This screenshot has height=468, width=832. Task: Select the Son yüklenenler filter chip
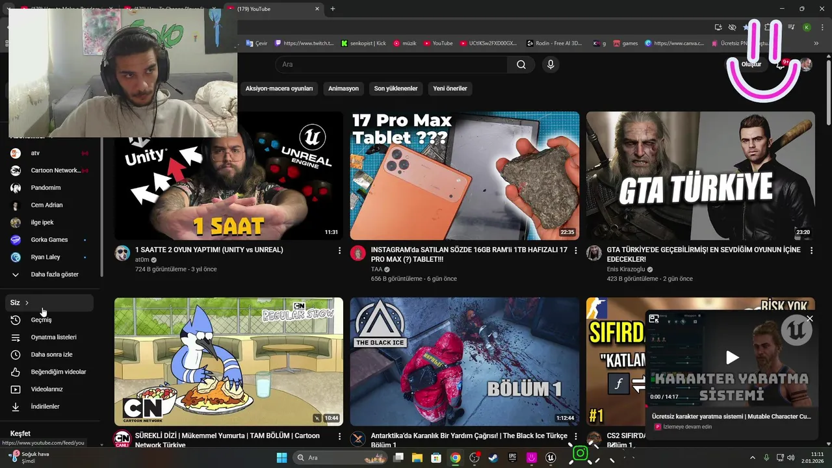point(396,88)
